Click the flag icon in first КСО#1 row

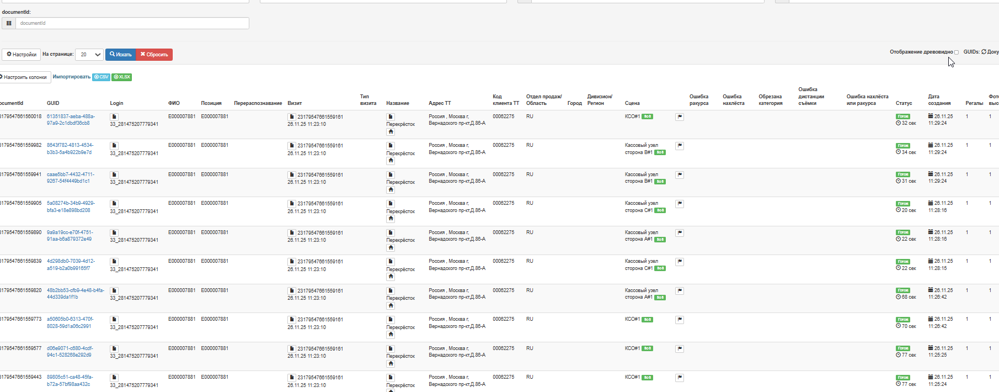(680, 116)
